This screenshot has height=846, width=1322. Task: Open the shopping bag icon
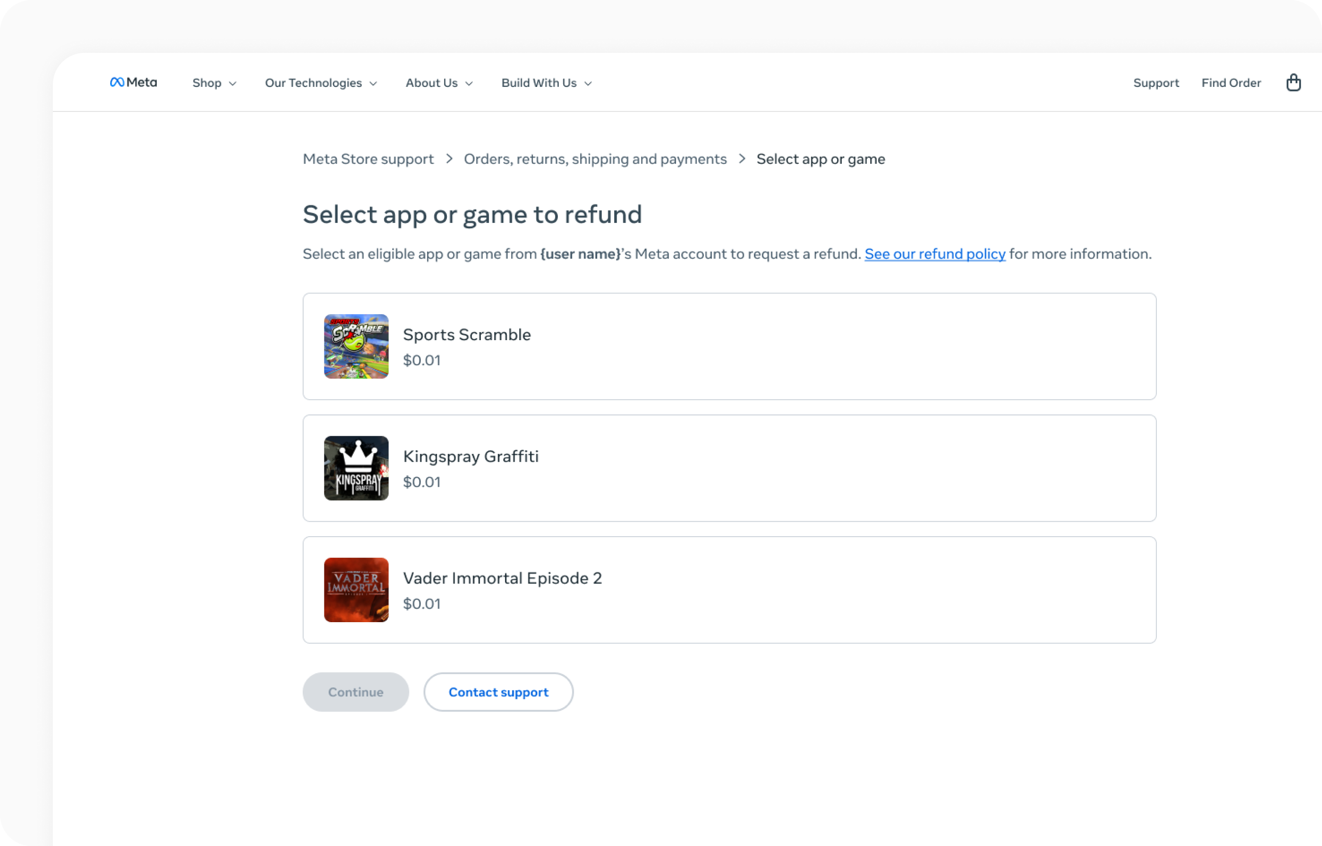(x=1293, y=82)
